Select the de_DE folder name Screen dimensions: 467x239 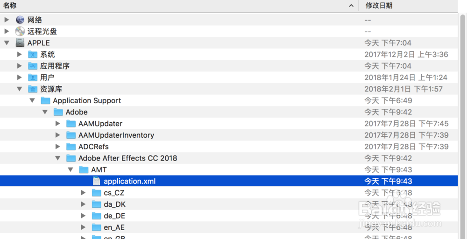click(114, 216)
